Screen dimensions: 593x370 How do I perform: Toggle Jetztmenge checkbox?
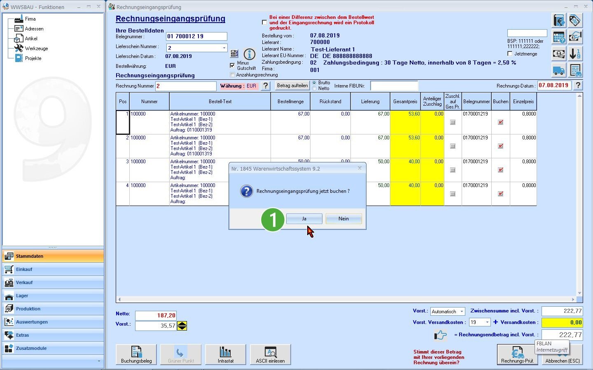pos(510,54)
